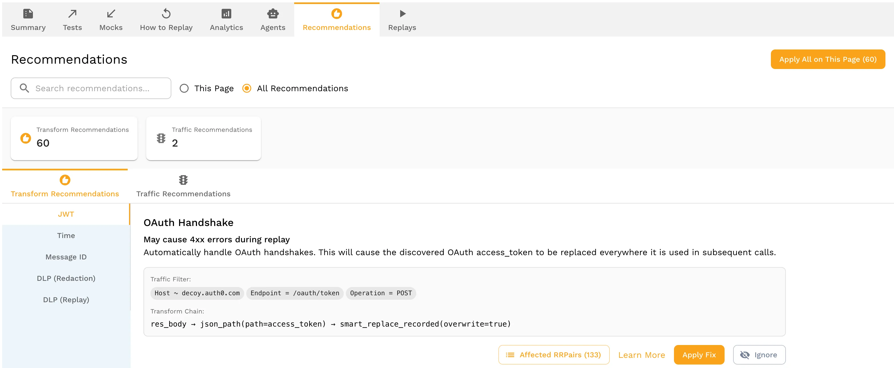Viewport: 894px width, 368px height.
Task: Select the JWT category in the sidebar
Action: (66, 214)
